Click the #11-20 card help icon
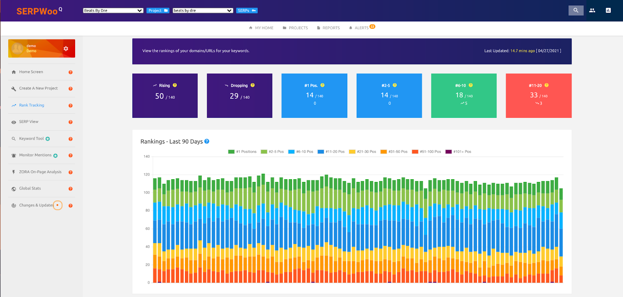Image resolution: width=623 pixels, height=297 pixels. [547, 85]
